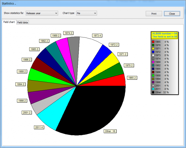Image resolution: width=186 pixels, height=148 pixels.
Task: Click the 'Other 16' chart label
Action: point(110,131)
